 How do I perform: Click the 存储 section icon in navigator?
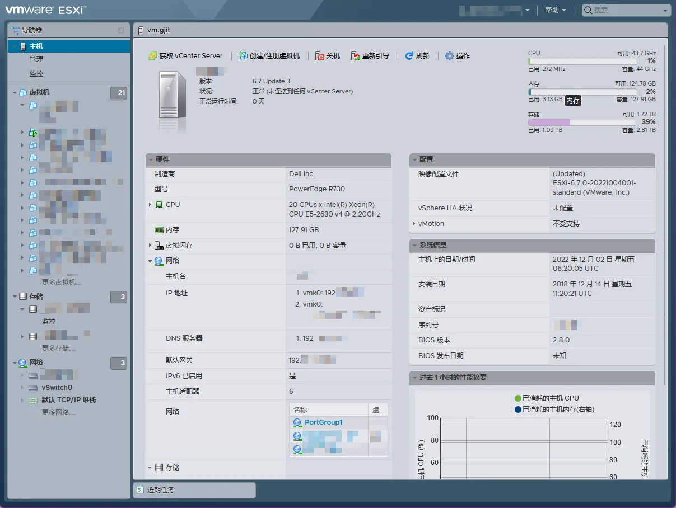(23, 297)
